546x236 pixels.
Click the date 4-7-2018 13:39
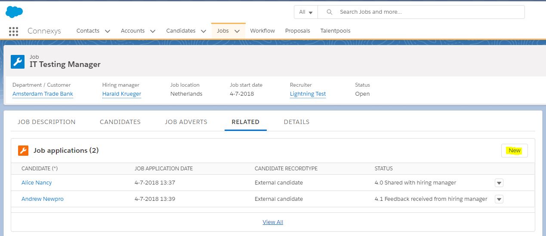[155, 199]
